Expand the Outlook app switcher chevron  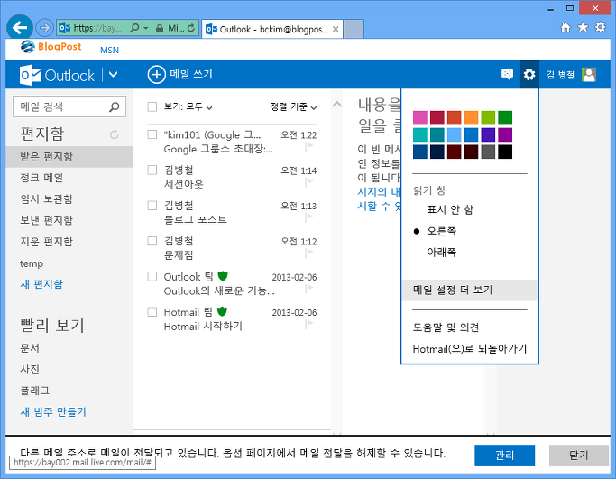[113, 75]
